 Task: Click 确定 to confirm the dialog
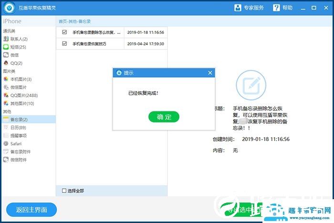tap(164, 117)
